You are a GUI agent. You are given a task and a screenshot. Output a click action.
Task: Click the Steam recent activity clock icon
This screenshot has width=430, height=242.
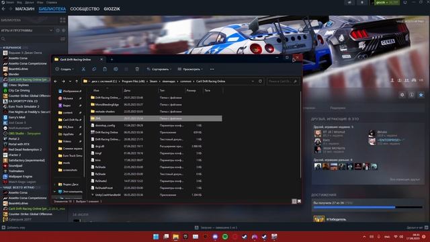pos(58,30)
